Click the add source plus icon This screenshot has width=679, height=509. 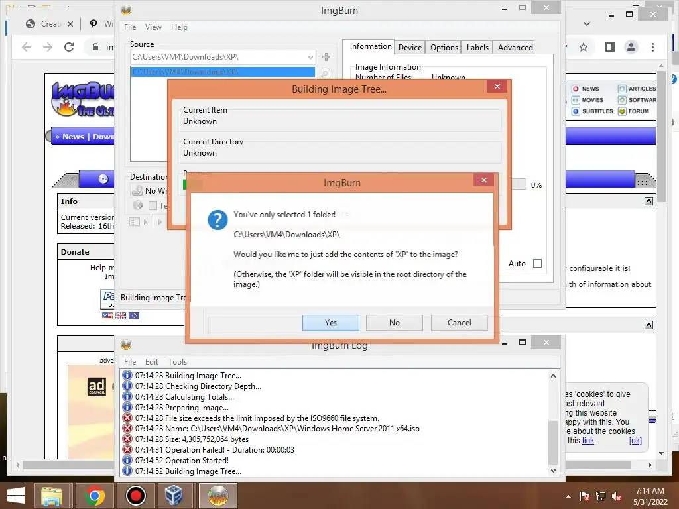click(326, 57)
